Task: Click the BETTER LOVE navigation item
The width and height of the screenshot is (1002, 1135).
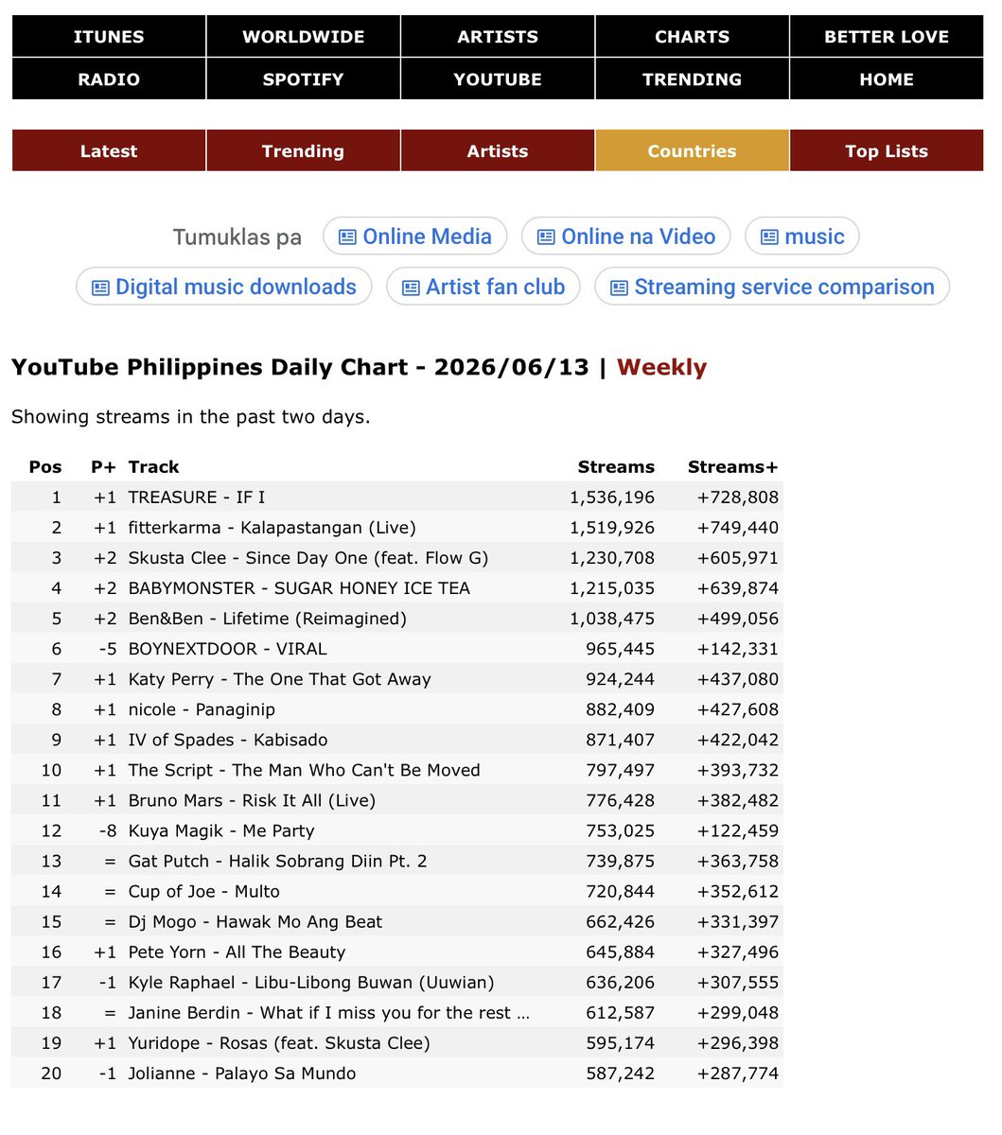Action: coord(887,37)
